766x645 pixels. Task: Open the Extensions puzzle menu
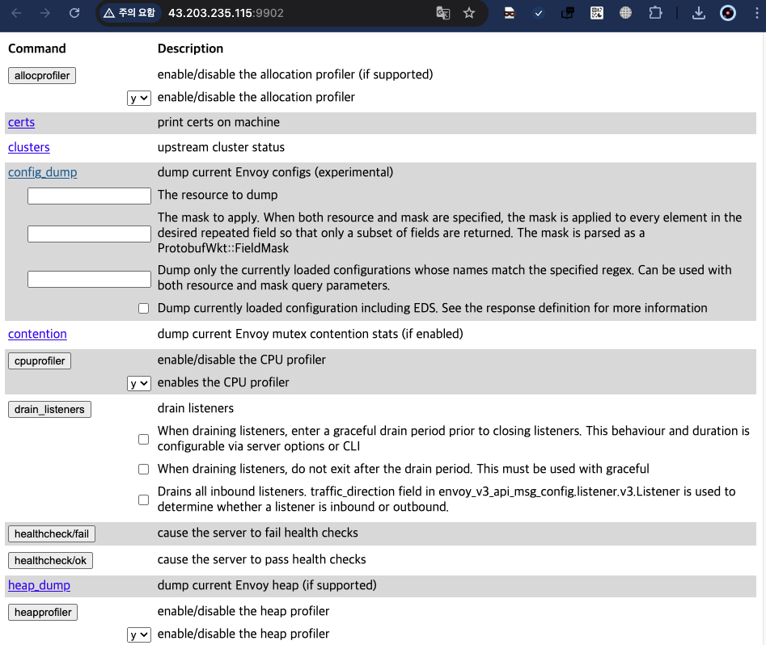(x=655, y=13)
